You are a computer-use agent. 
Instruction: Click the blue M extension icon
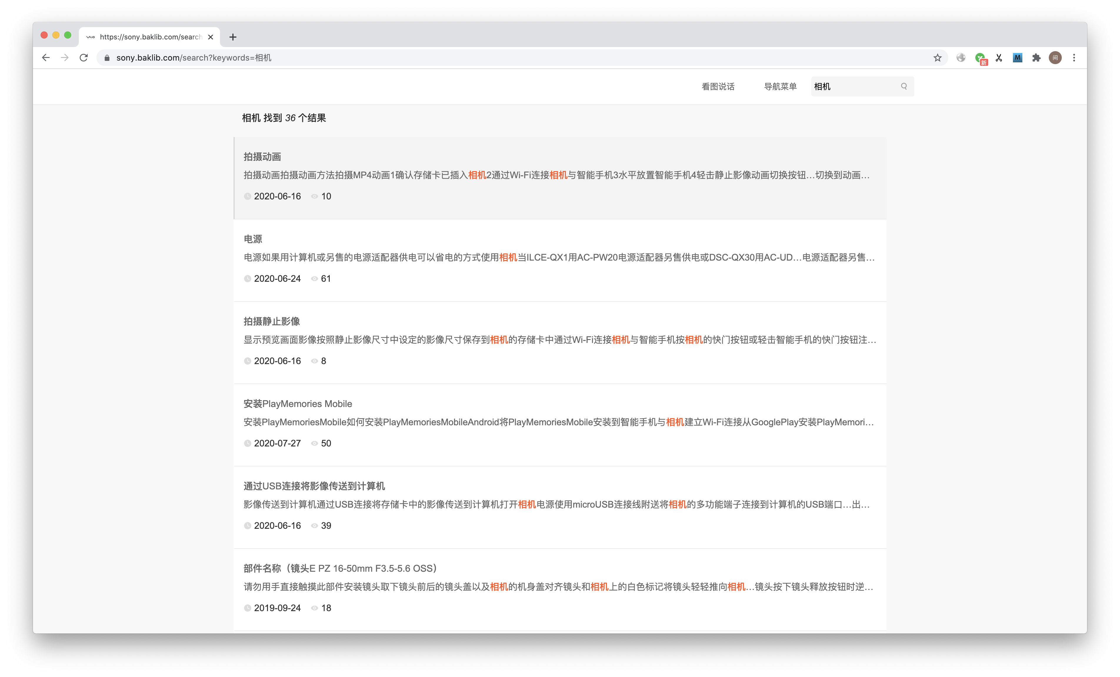pyautogui.click(x=1017, y=58)
